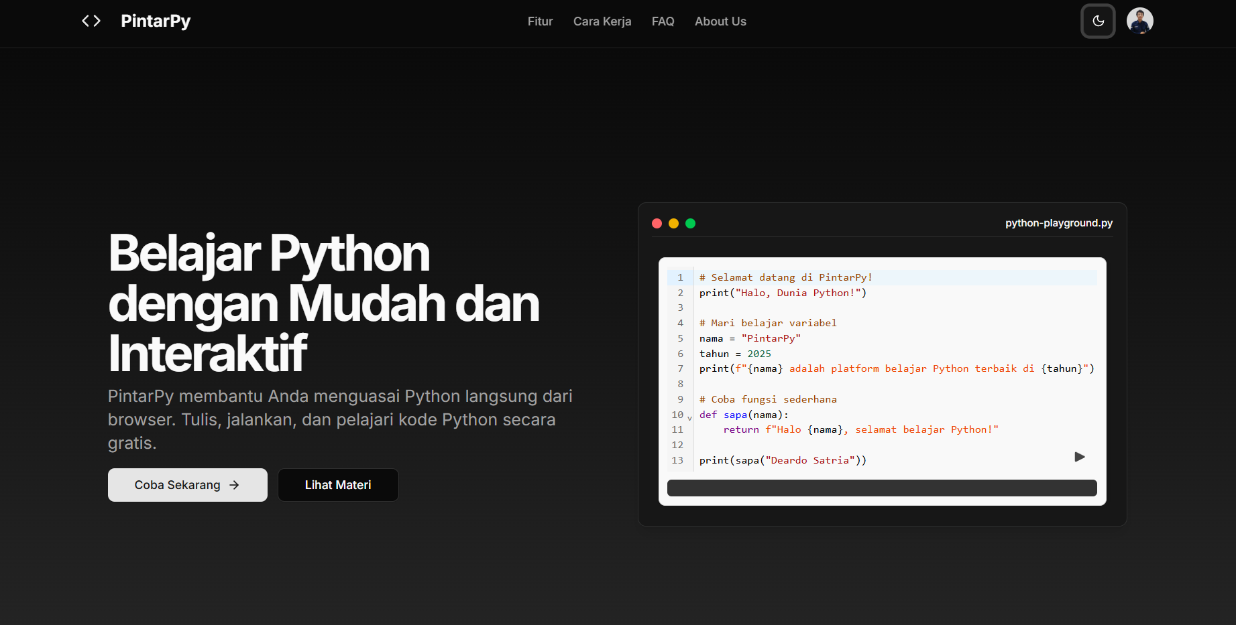Place cursor on '# Selamat datang di PintarPy!' line
This screenshot has height=625, width=1236.
[785, 277]
